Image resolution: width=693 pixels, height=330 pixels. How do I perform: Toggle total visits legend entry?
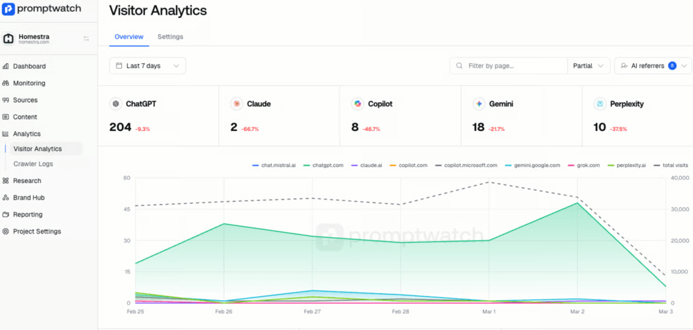pyautogui.click(x=672, y=166)
